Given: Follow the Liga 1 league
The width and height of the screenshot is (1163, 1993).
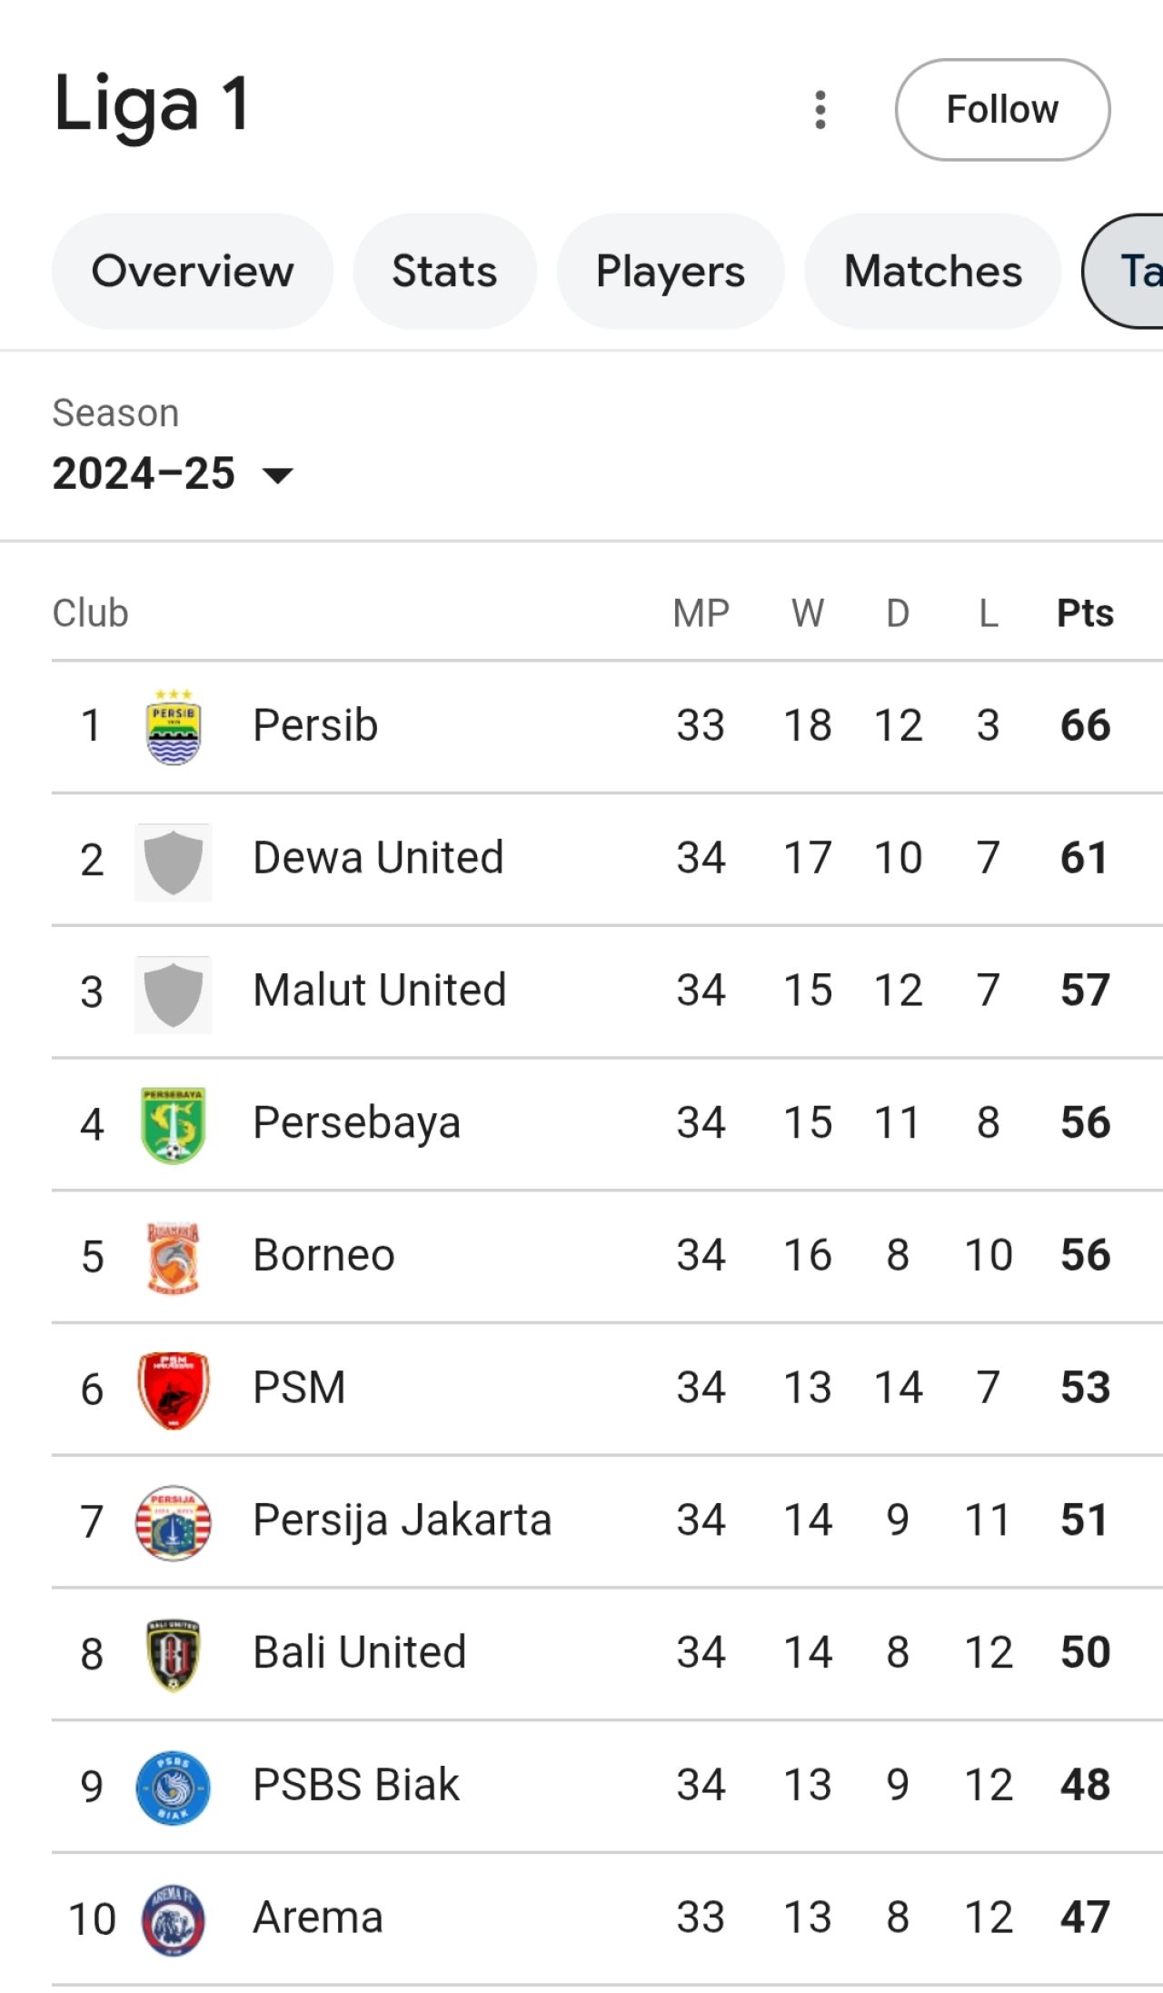Looking at the screenshot, I should (1002, 110).
